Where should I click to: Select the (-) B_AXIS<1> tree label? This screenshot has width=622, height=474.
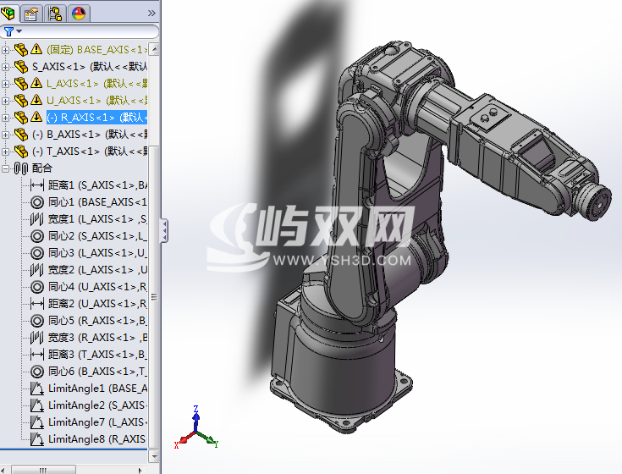click(90, 135)
